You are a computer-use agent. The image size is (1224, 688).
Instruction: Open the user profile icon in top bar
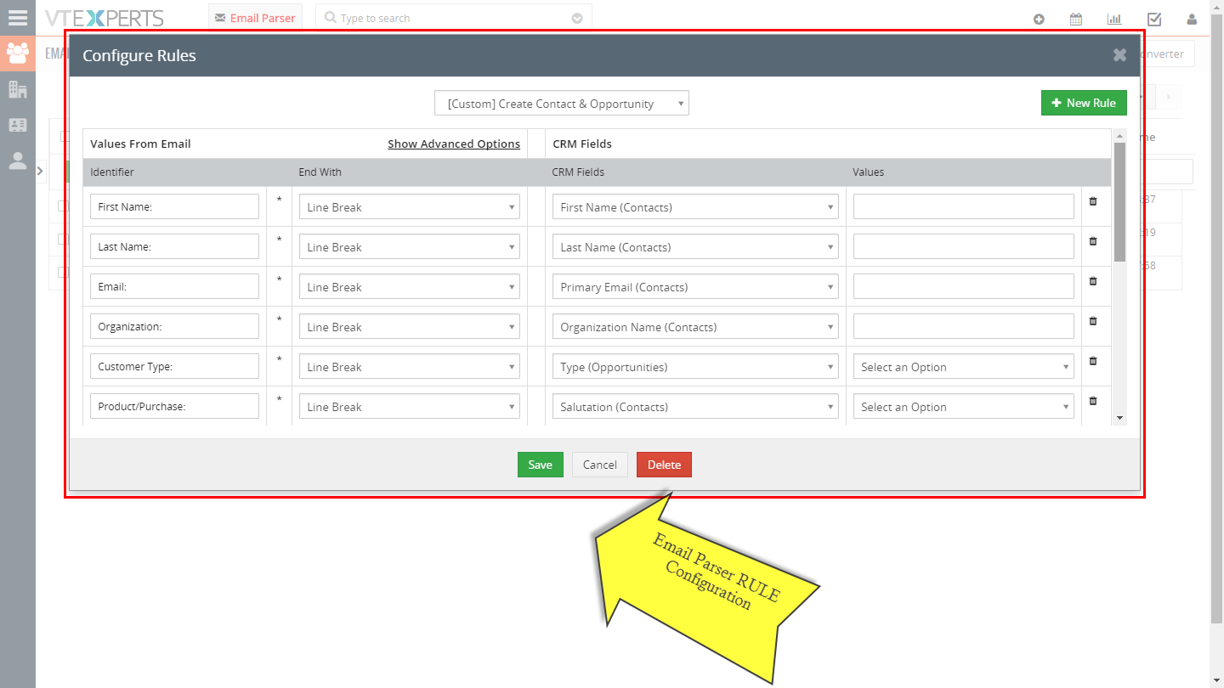(x=1192, y=19)
